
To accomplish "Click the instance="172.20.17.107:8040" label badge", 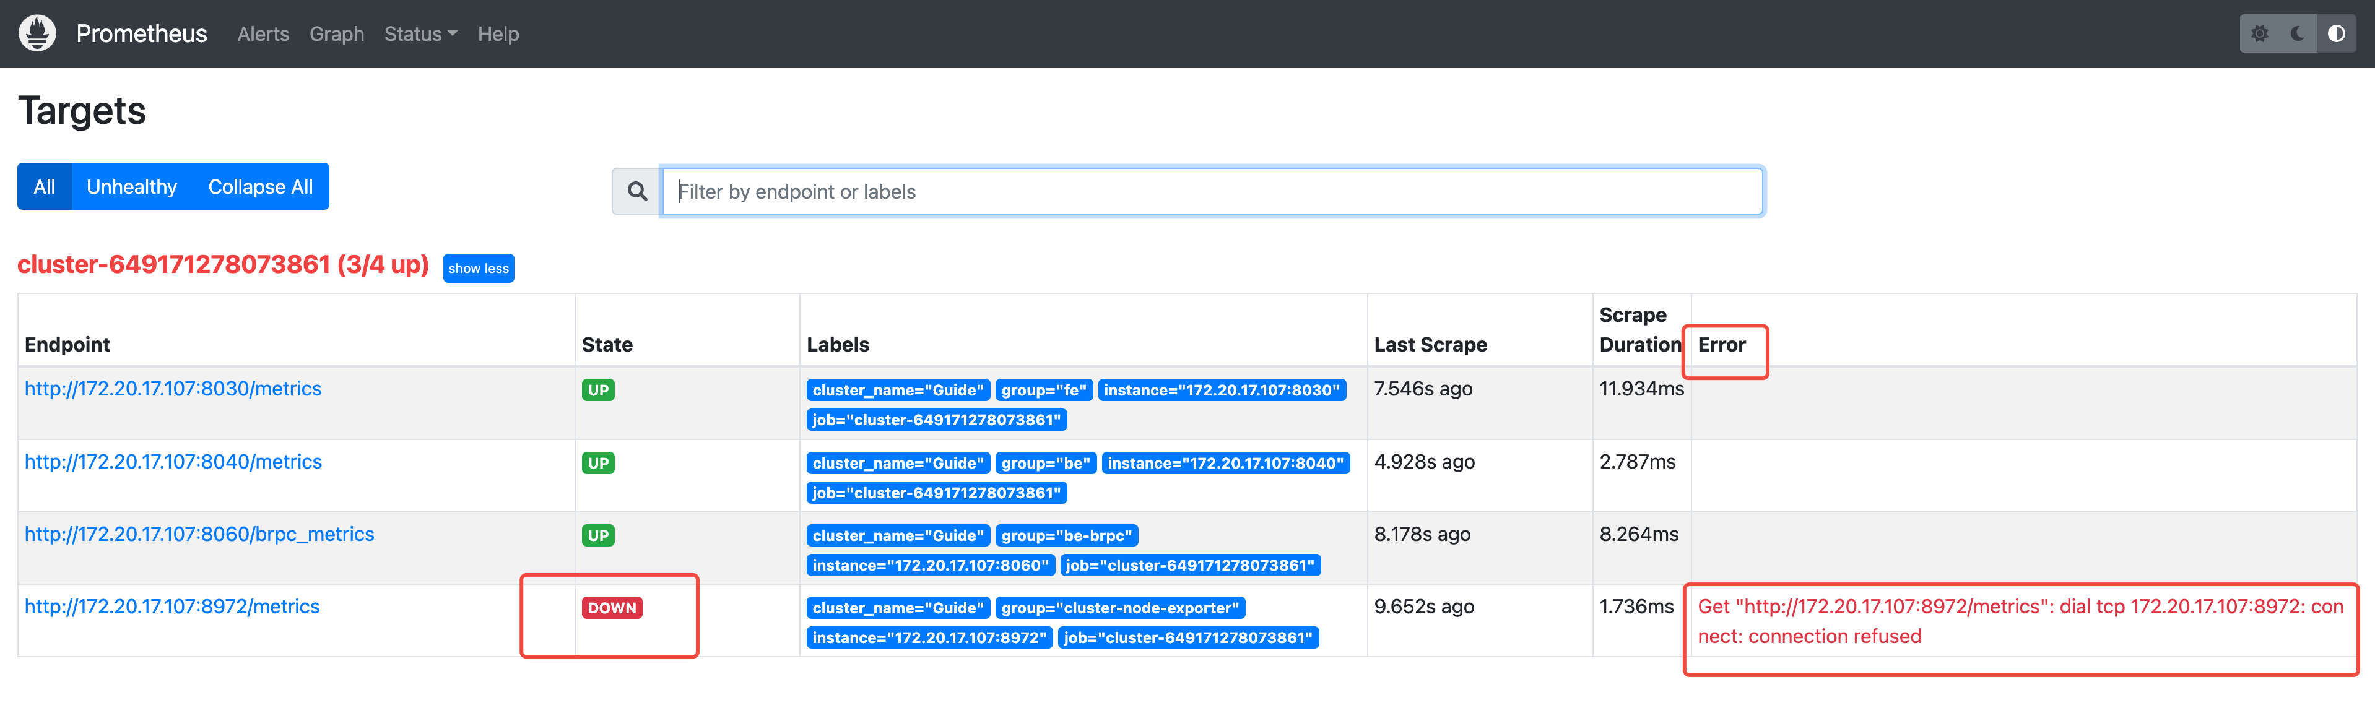I will pos(1225,462).
